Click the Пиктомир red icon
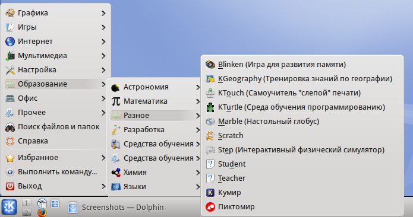 (x=210, y=207)
